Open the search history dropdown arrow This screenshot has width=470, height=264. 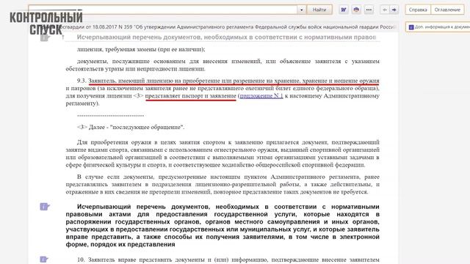coord(302,10)
